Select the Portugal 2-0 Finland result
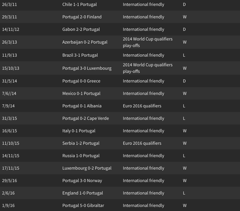The width and height of the screenshot is (240, 211). tap(82, 17)
